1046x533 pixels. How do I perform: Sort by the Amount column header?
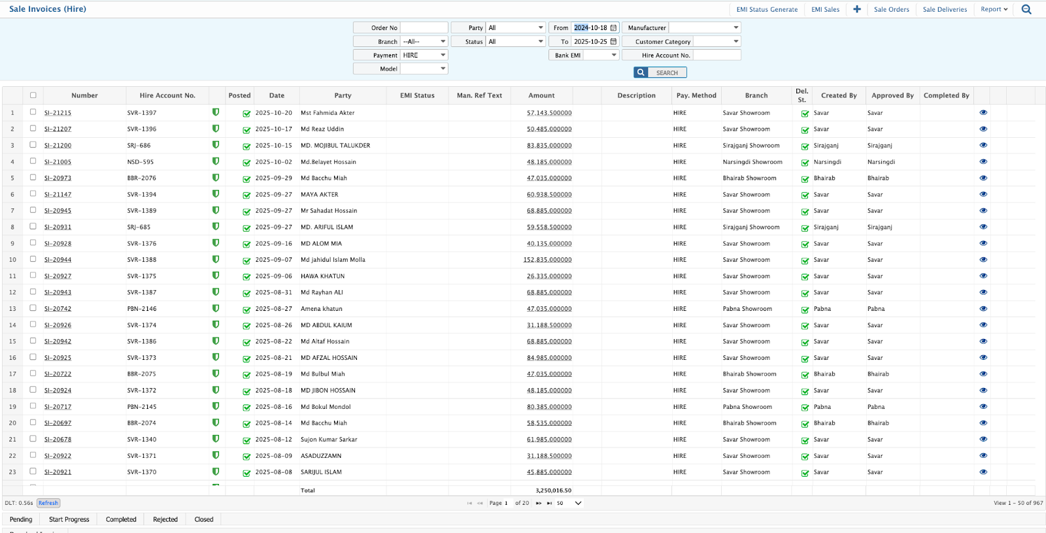[541, 95]
